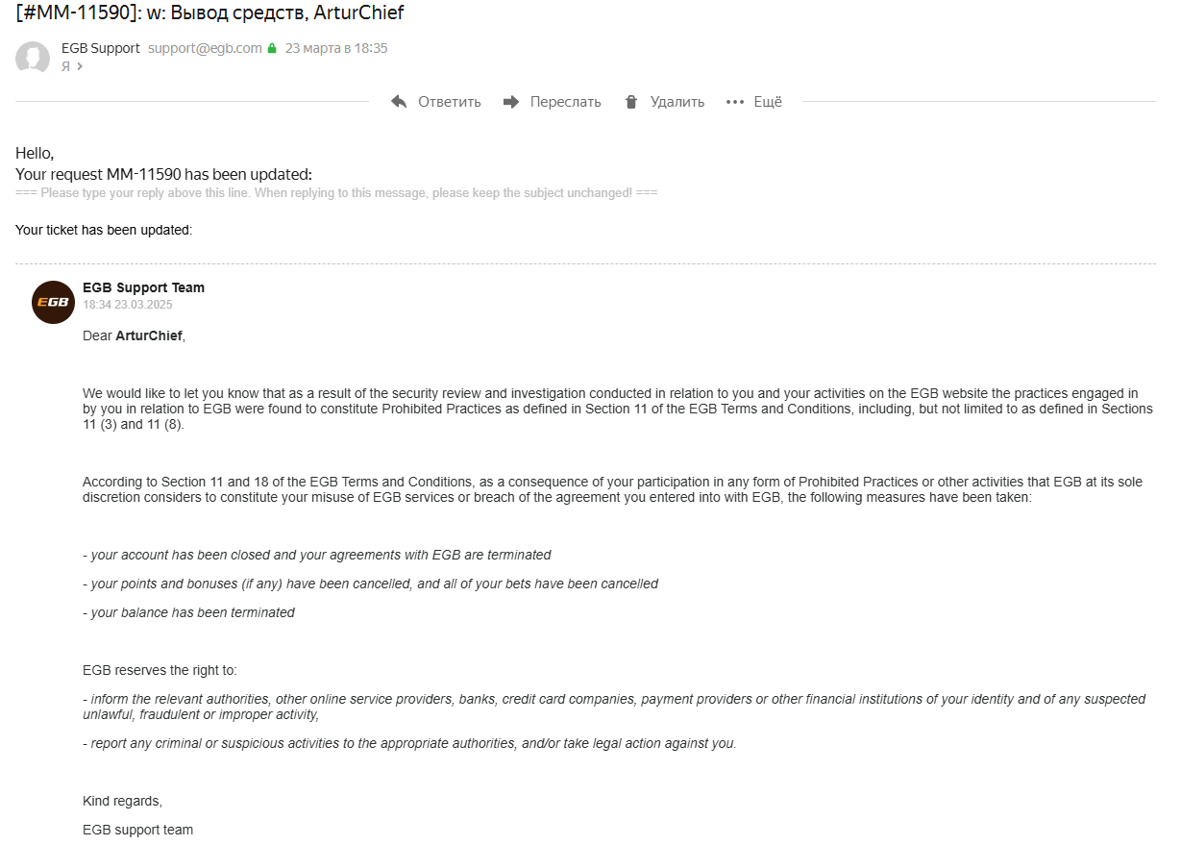This screenshot has width=1181, height=845.
Task: Click the support@egb.com sender address
Action: pos(205,48)
